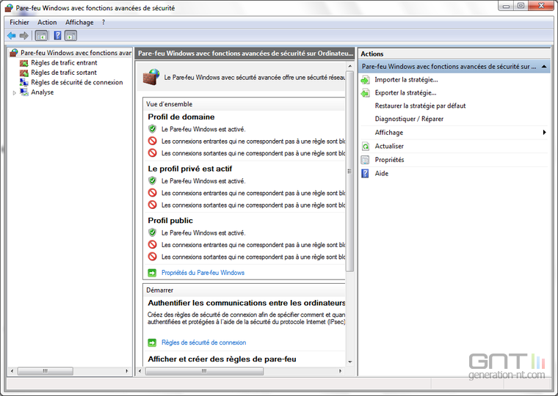Screen dimensions: 558x396
Task: Click the Règles de trafic entrant icon
Action: point(23,63)
